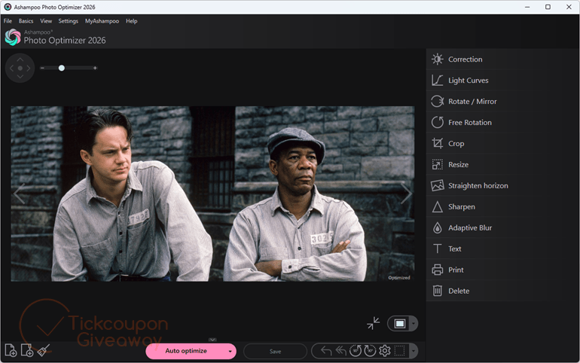The image size is (580, 363).
Task: Rotate photo 90° clockwise
Action: pos(370,351)
